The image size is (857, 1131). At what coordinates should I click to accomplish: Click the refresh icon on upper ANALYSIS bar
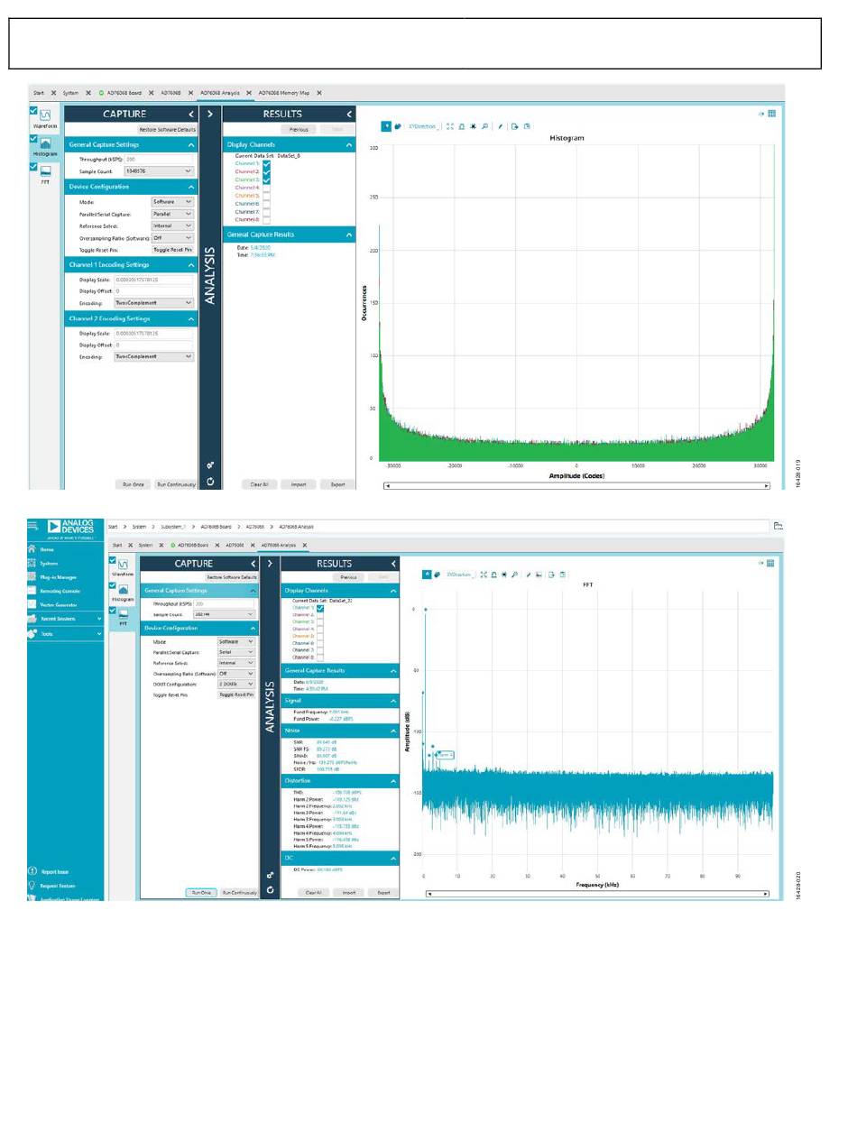209,482
